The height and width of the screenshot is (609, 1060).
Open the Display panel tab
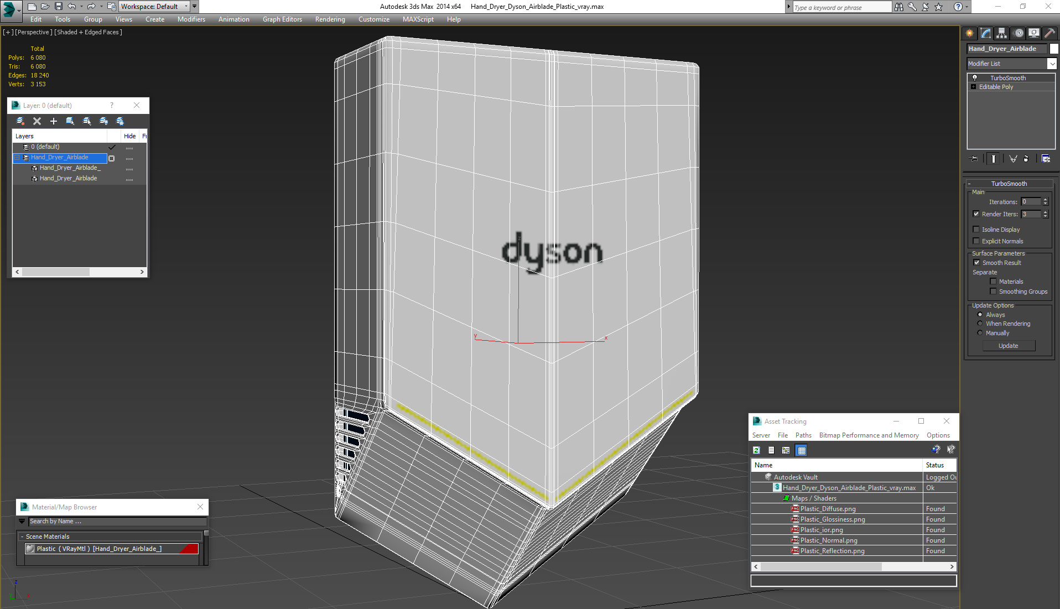point(1034,33)
